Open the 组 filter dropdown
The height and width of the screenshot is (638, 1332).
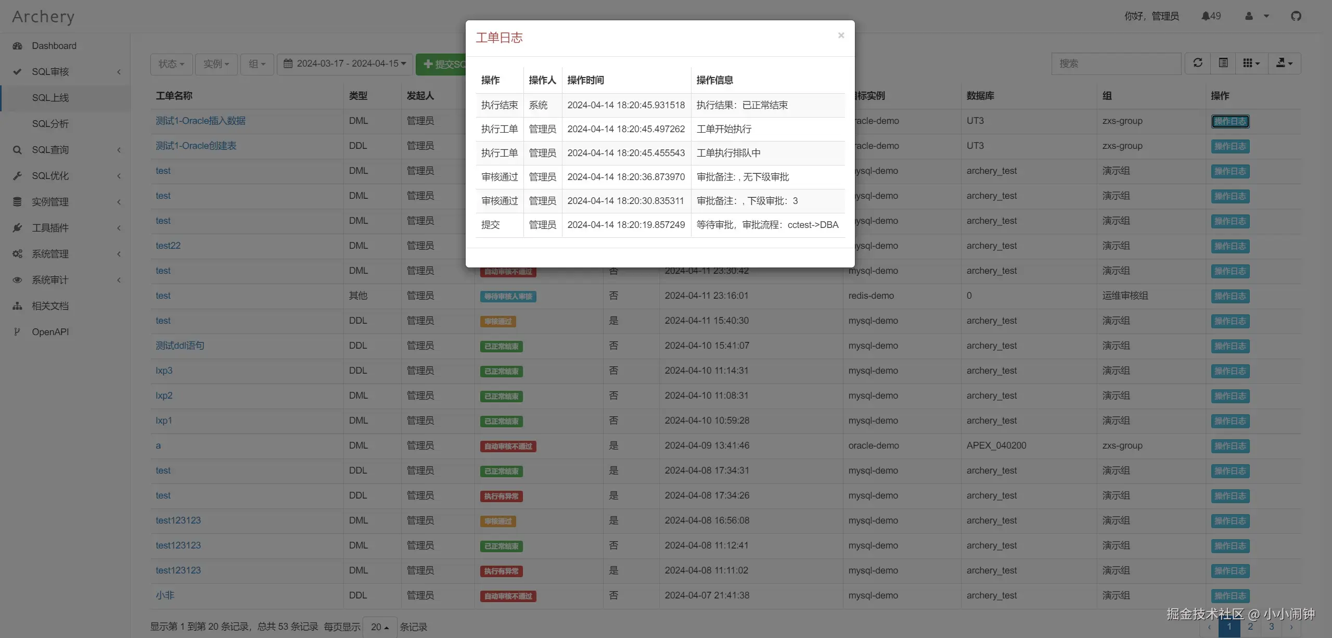click(257, 64)
